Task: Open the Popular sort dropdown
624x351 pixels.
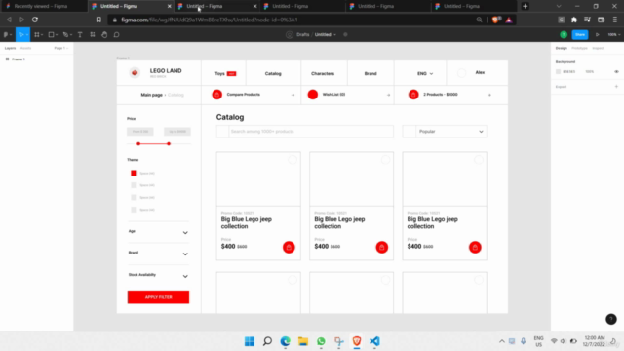Action: 445,132
